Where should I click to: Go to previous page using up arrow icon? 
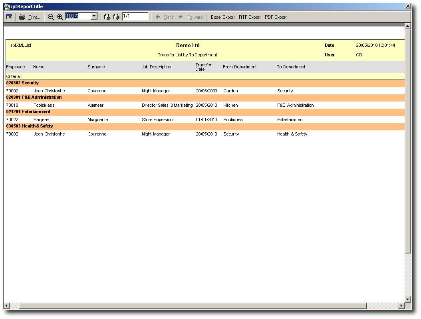pos(107,17)
